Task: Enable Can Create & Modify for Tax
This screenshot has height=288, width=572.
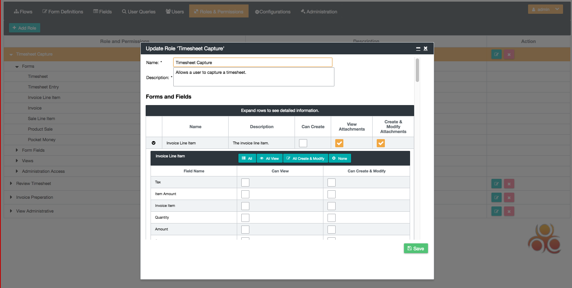Action: click(332, 183)
